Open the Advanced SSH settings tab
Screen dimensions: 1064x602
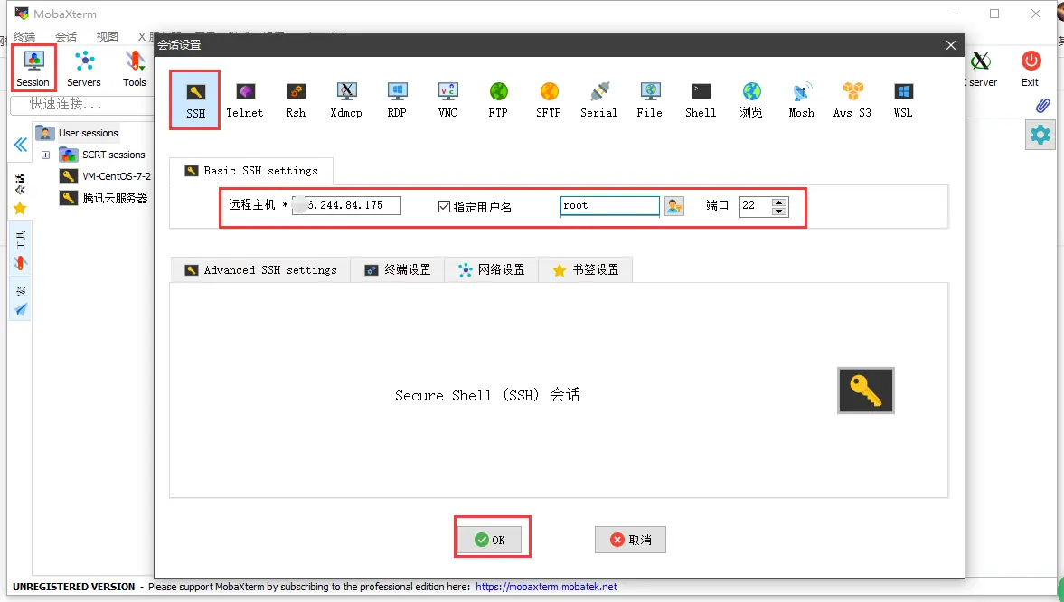[260, 269]
